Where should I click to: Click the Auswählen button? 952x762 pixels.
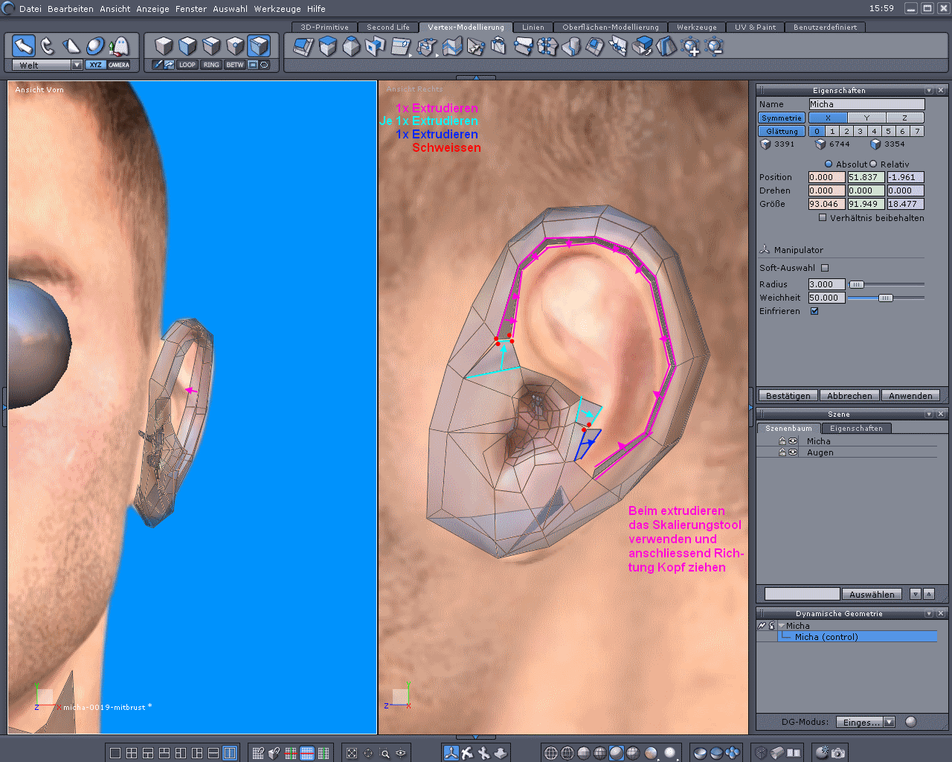(872, 594)
